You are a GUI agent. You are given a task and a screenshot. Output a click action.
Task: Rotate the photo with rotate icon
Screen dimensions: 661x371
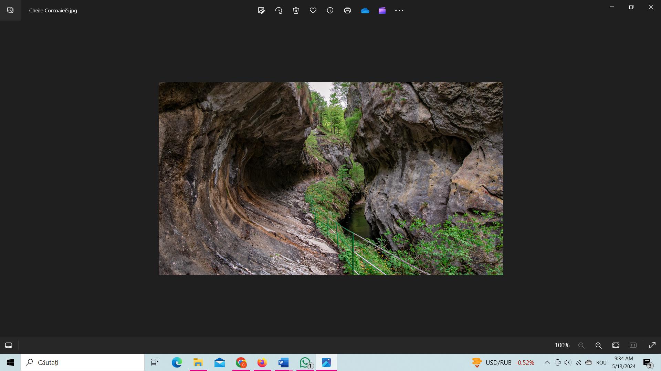(x=279, y=10)
